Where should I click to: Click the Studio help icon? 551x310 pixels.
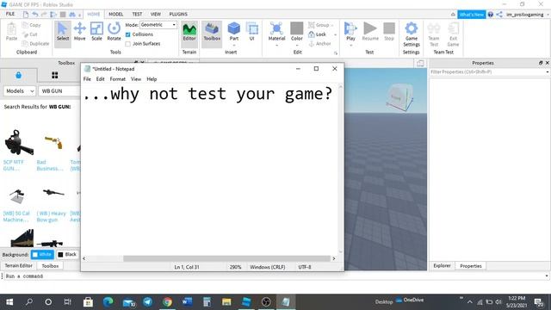491,15
